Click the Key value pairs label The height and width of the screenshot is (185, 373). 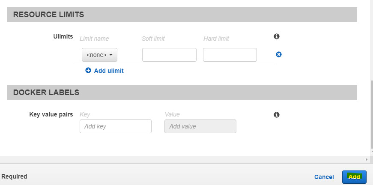[x=51, y=115]
